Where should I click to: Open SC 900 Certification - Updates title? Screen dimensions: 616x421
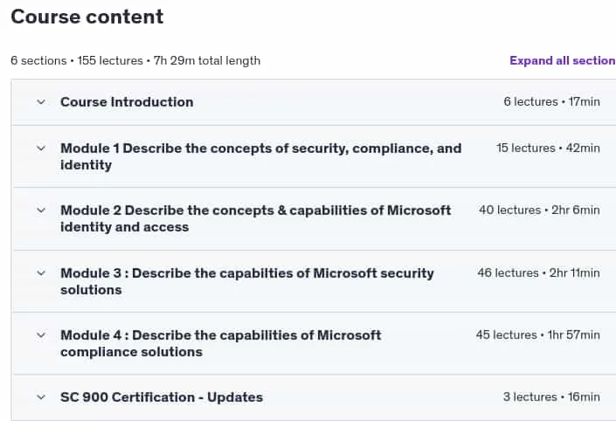(162, 397)
